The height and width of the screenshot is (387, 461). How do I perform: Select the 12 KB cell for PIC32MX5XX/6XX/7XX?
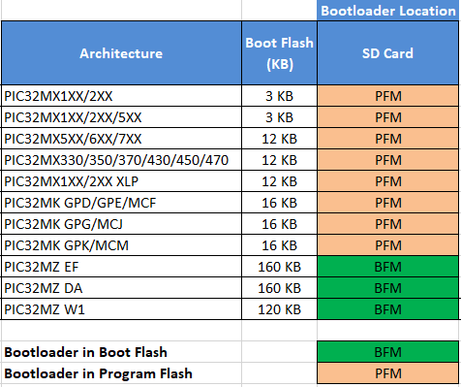pyautogui.click(x=279, y=139)
